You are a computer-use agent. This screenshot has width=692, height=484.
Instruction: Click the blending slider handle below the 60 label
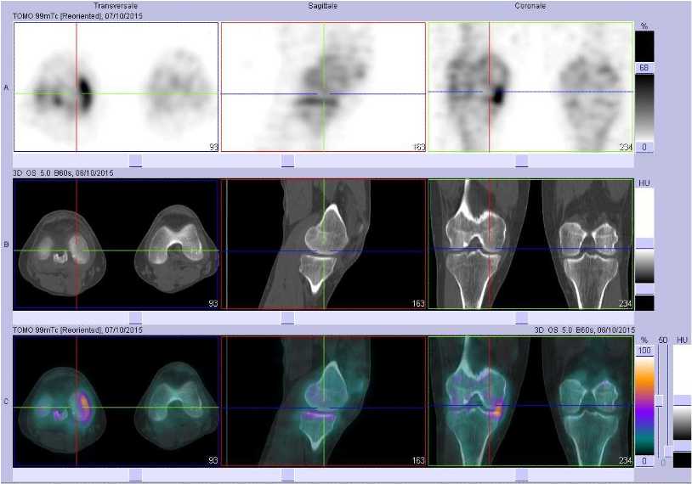pos(660,401)
